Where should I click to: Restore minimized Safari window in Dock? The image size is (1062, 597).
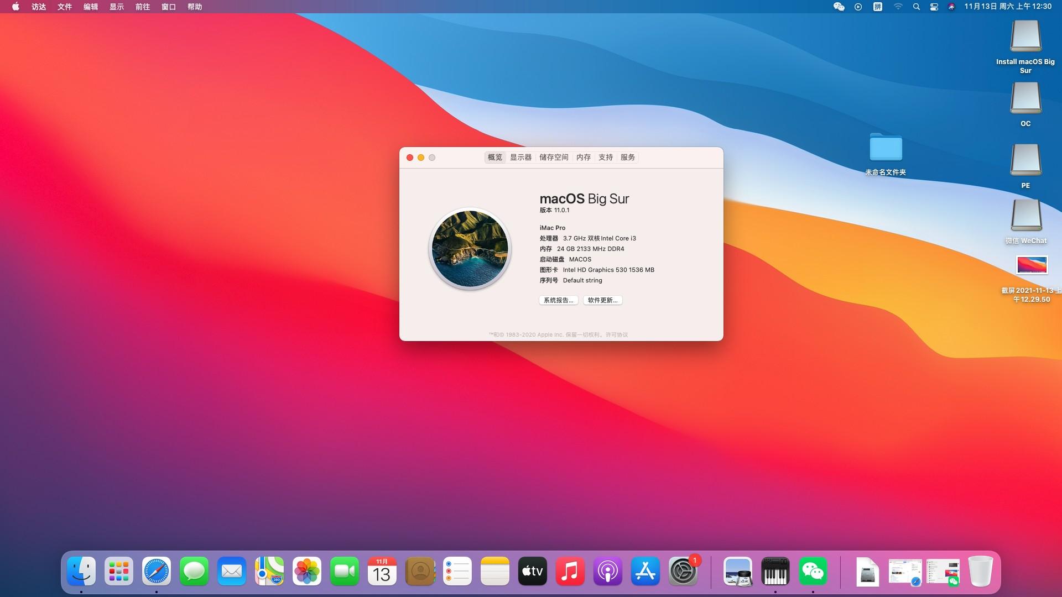pos(905,573)
